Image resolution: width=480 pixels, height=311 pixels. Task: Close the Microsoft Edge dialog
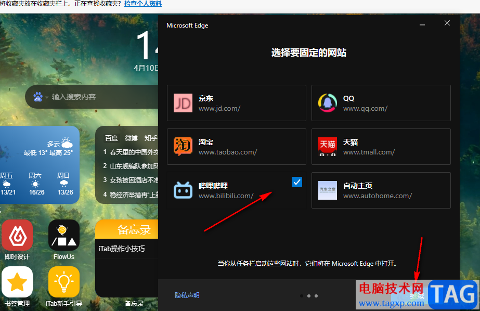coord(447,23)
